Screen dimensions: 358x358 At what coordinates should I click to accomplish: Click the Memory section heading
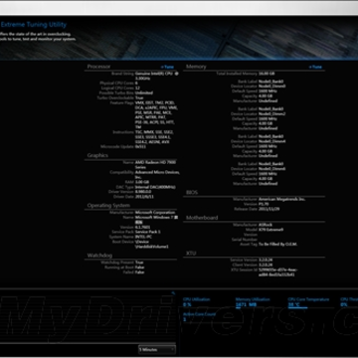pyautogui.click(x=196, y=67)
